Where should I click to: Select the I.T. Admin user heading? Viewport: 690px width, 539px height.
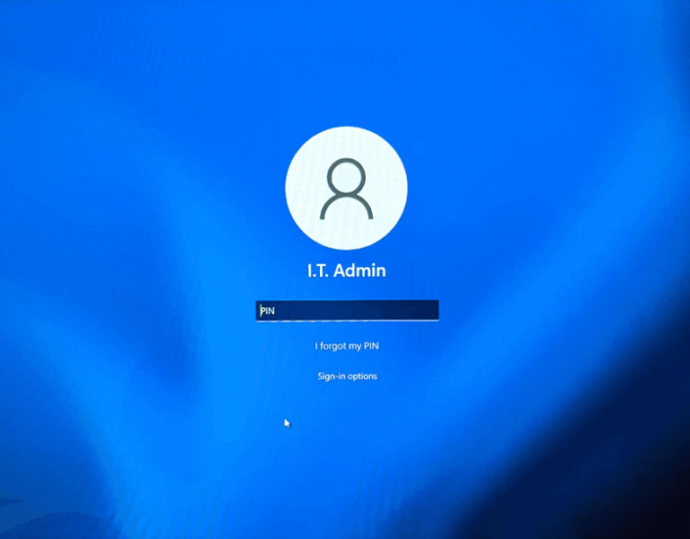coord(346,269)
